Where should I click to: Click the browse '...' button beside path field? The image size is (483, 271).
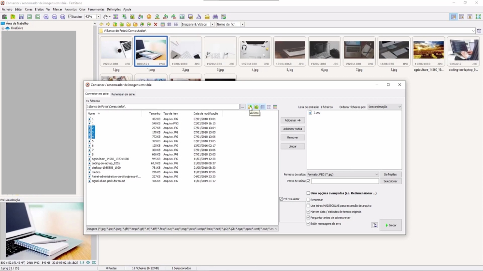(x=243, y=107)
